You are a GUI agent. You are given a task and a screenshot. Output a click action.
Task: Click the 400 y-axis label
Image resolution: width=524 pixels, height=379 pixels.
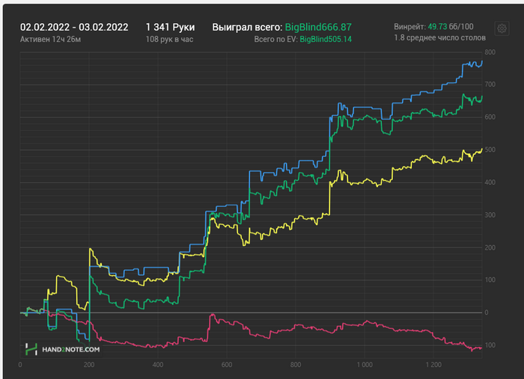click(x=490, y=182)
